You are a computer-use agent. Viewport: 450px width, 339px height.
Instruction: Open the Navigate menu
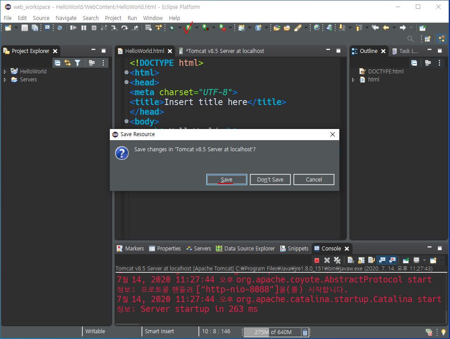(x=66, y=18)
